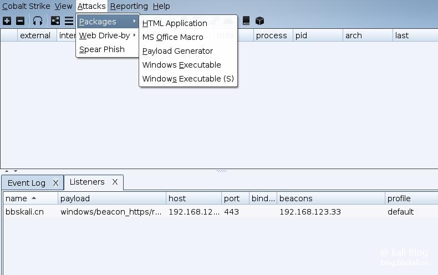Sort listeners by host column
This screenshot has height=275, width=438.
pos(194,198)
